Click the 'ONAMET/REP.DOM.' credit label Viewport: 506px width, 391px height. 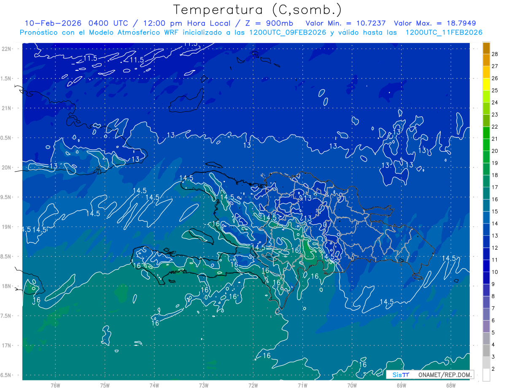444,375
